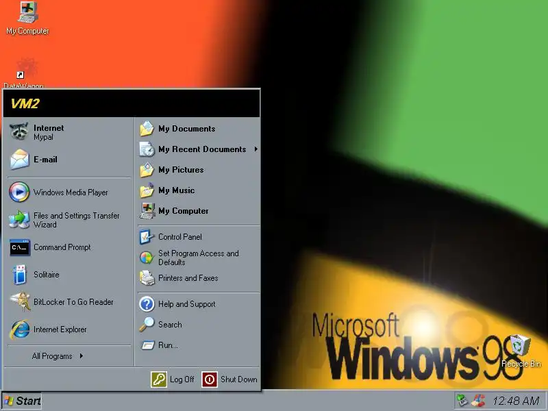Click 'My Music' text label
Viewport: 548px width, 411px height.
pos(176,190)
